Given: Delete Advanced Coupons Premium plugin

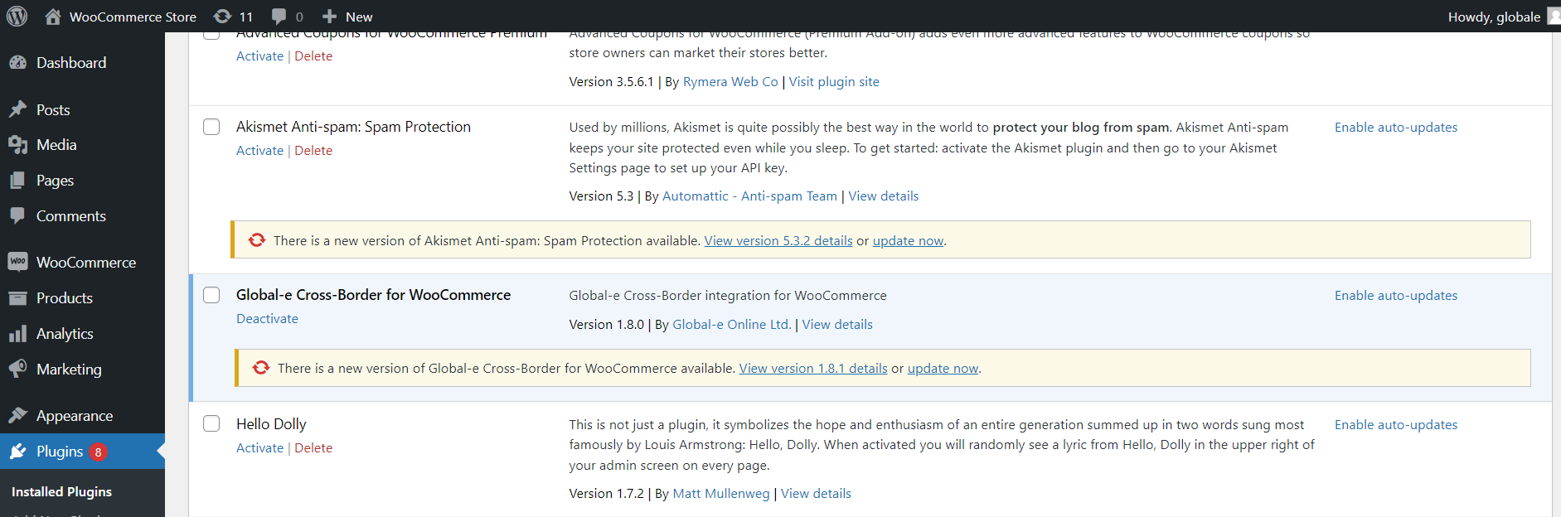Looking at the screenshot, I should pyautogui.click(x=313, y=56).
